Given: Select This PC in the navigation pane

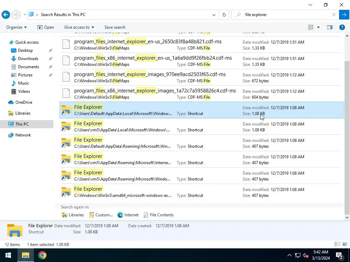Looking at the screenshot, I should click(x=22, y=124).
